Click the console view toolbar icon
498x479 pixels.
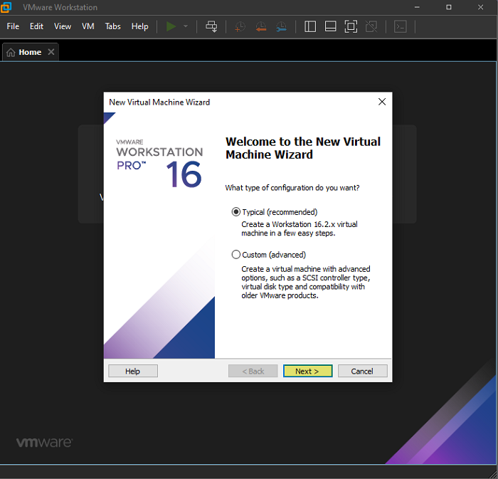tap(400, 26)
